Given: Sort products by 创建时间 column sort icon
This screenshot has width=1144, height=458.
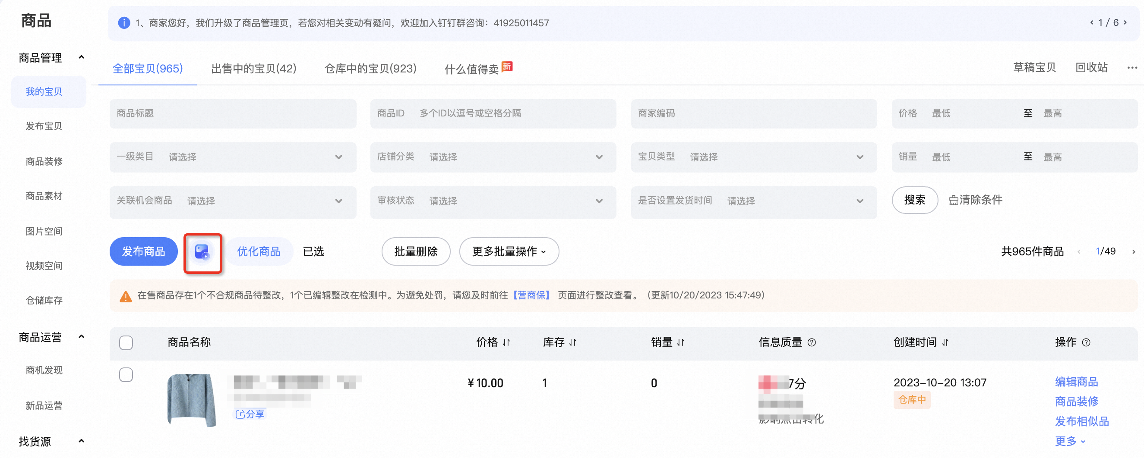Looking at the screenshot, I should click(x=945, y=342).
